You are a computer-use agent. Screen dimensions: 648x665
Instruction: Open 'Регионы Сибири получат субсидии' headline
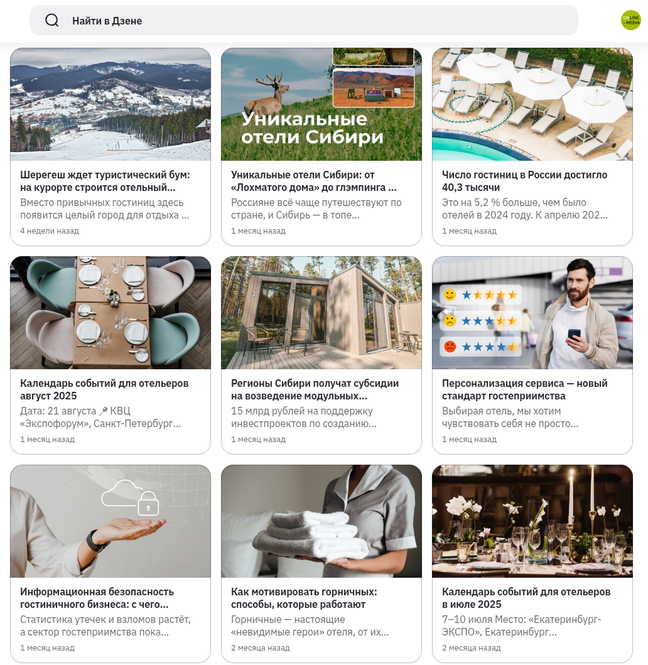click(315, 389)
